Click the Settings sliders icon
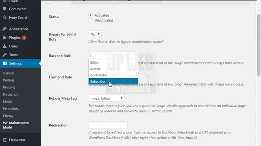Image resolution: width=261 pixels, height=146 pixels. click(x=4, y=63)
